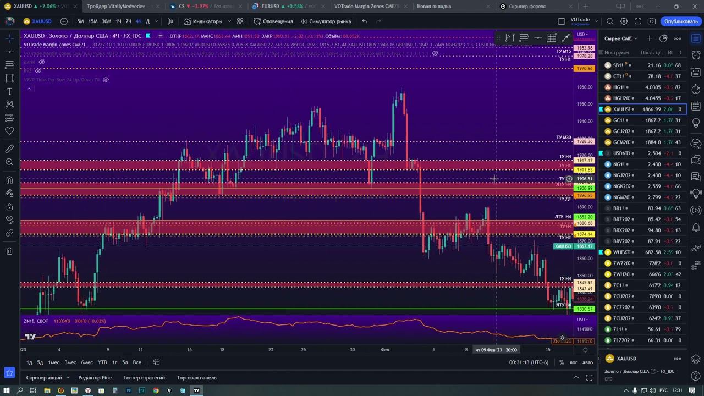The image size is (704, 396).
Task: Open the chart patterns tool
Action: (x=9, y=105)
